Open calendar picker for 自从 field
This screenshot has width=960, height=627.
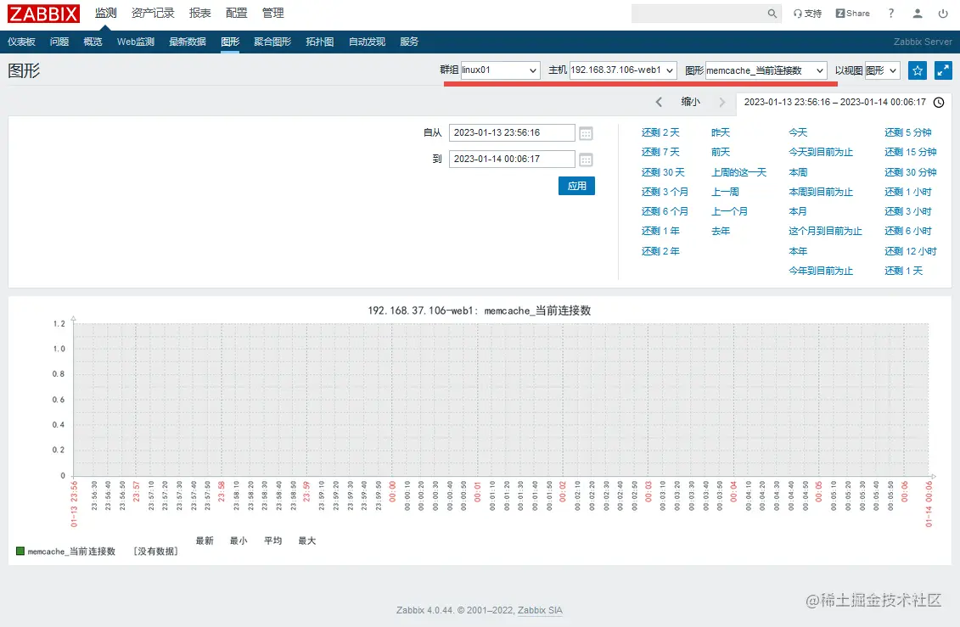(x=586, y=133)
